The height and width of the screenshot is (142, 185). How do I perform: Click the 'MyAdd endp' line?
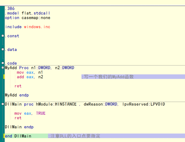(17, 95)
